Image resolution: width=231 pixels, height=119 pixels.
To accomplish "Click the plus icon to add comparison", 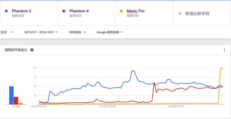I will click(x=180, y=13).
